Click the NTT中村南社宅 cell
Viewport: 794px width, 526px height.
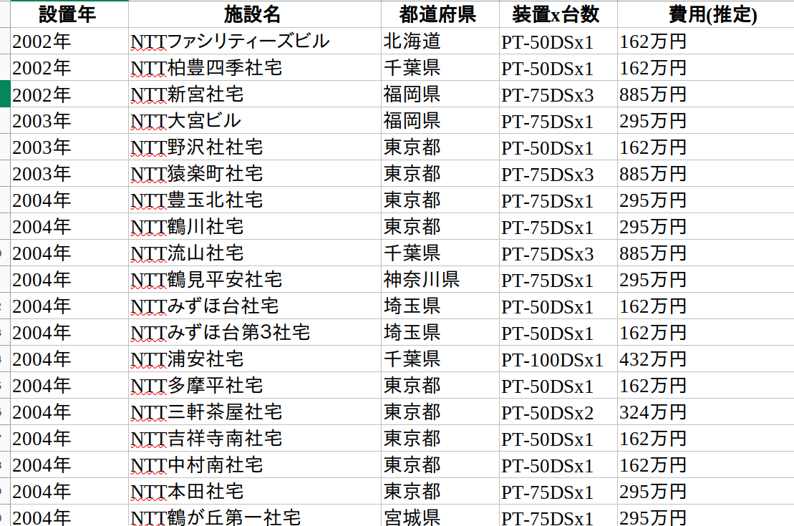tap(255, 464)
